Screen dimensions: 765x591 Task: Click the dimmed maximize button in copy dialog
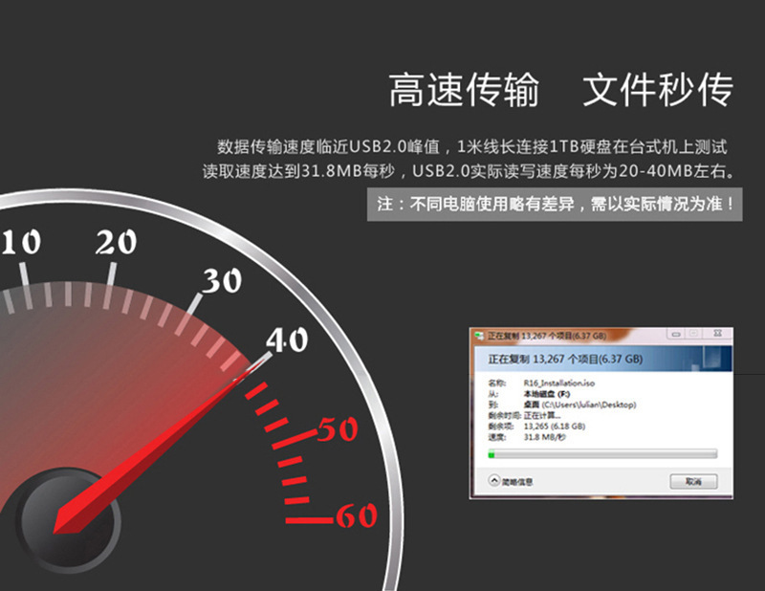694,334
